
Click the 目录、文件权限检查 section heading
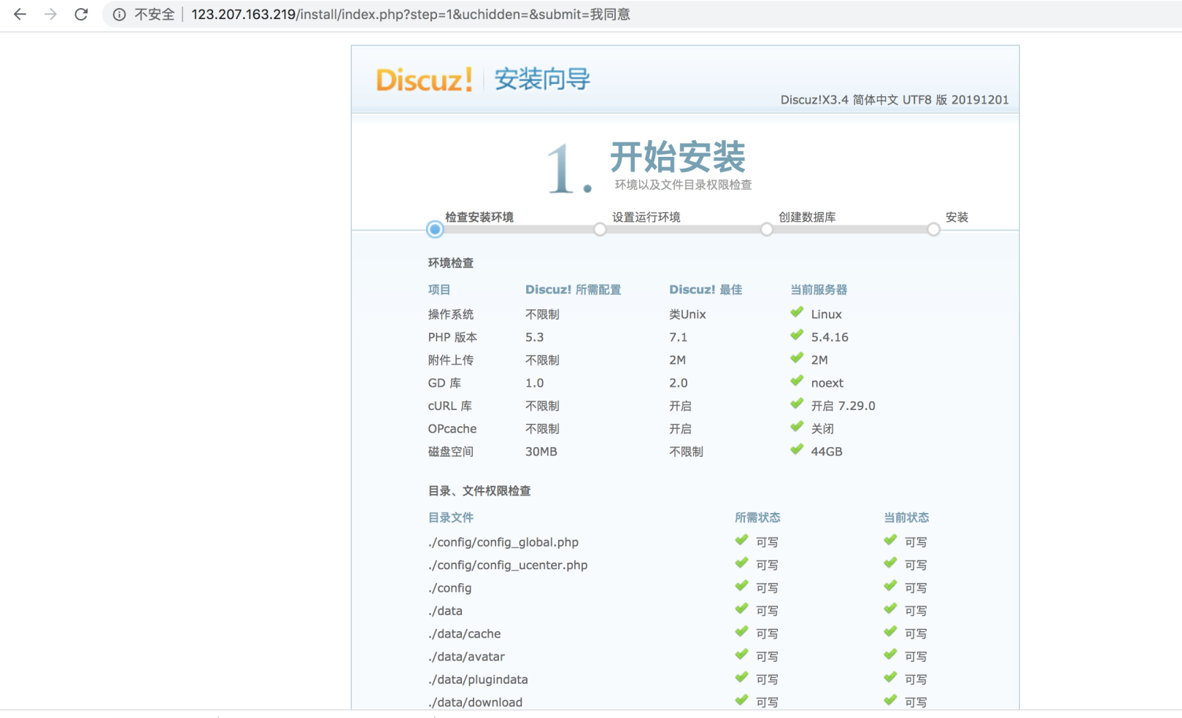coord(479,491)
